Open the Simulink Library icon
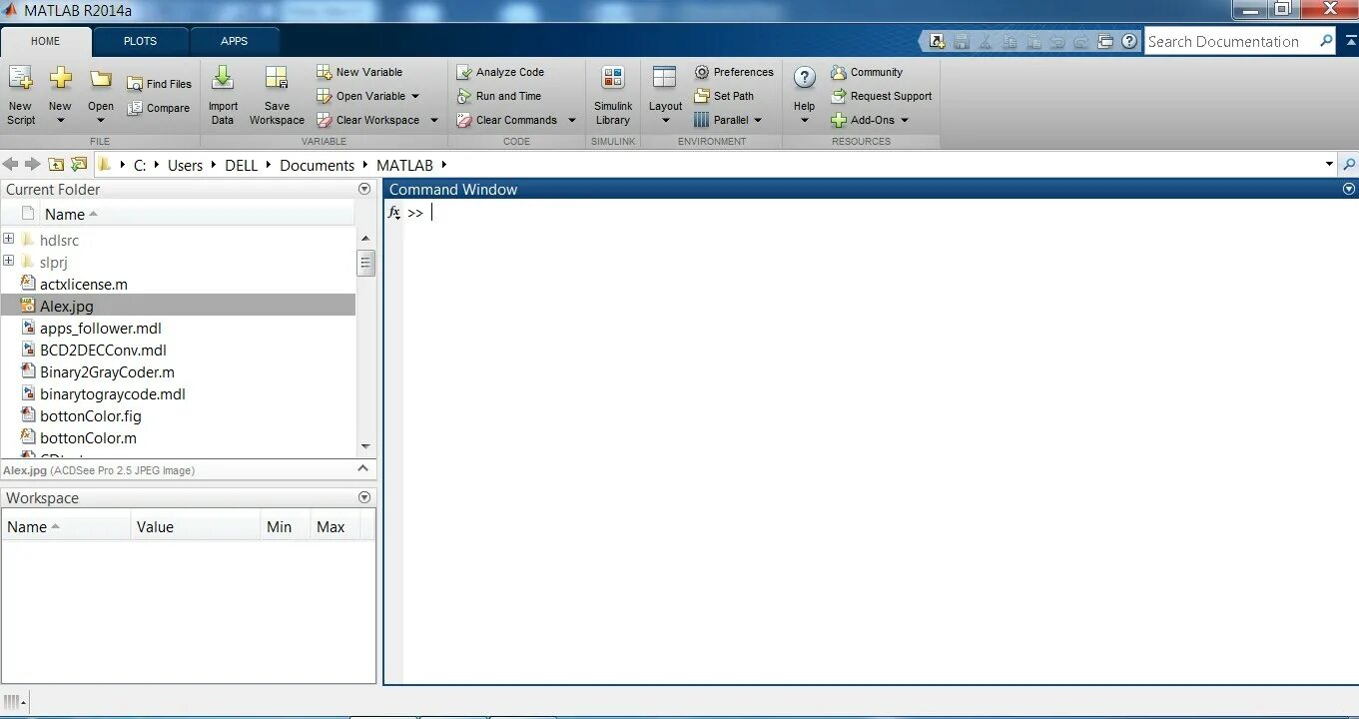 coord(613,78)
